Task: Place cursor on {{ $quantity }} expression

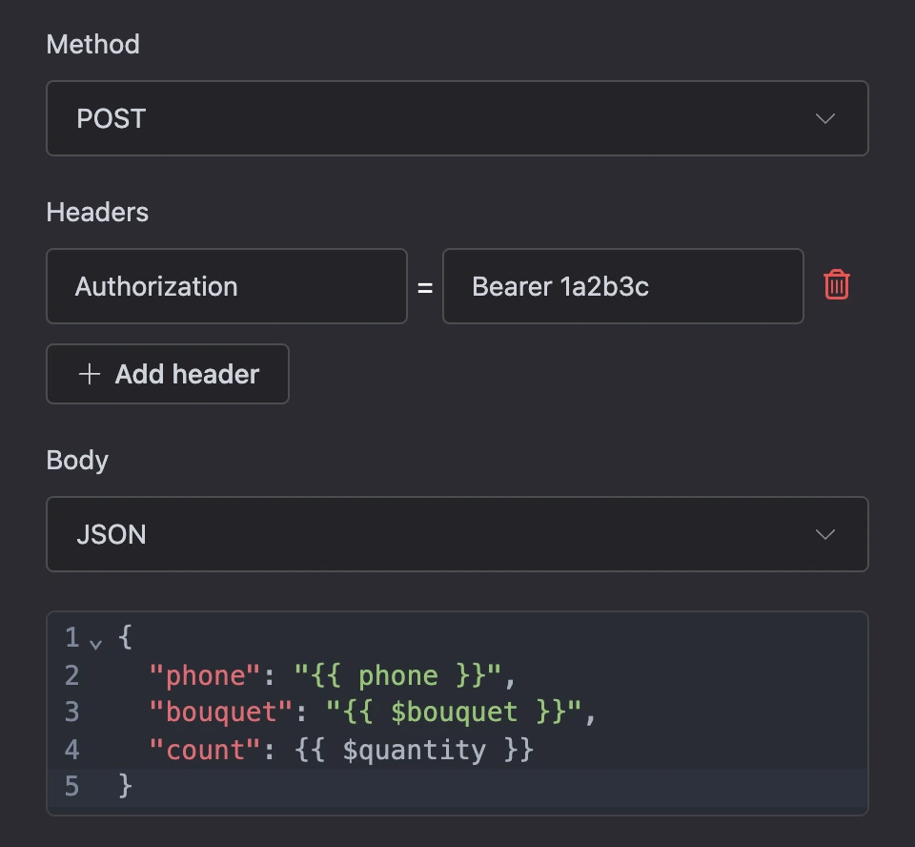Action: [414, 750]
